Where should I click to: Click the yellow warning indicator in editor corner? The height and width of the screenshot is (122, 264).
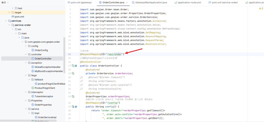point(260,9)
